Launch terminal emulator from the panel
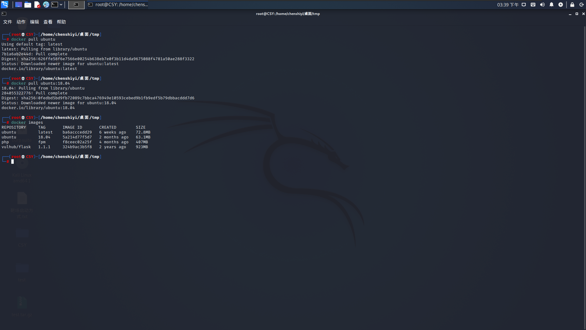586x330 pixels. pyautogui.click(x=55, y=5)
